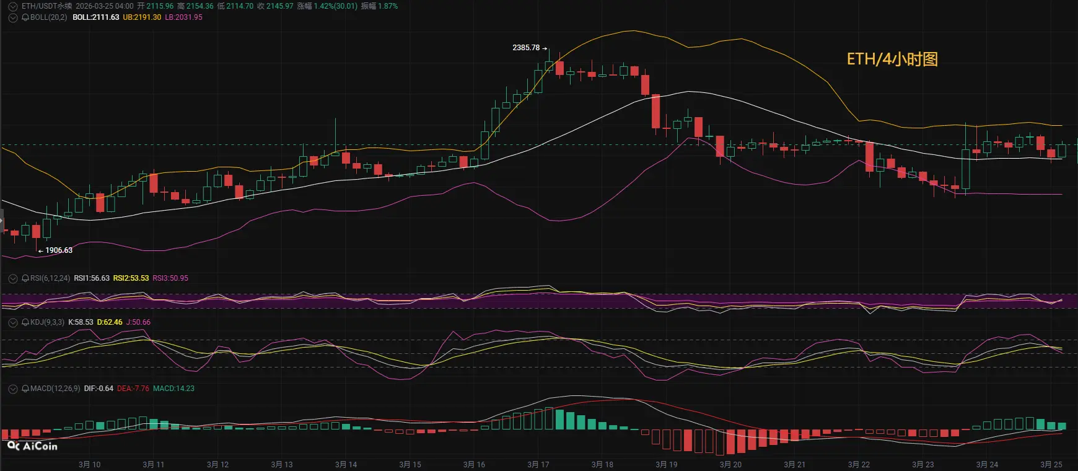Click the BOLL:2111.63 middle band value
Screen dimensions: 1078x471
(96, 17)
